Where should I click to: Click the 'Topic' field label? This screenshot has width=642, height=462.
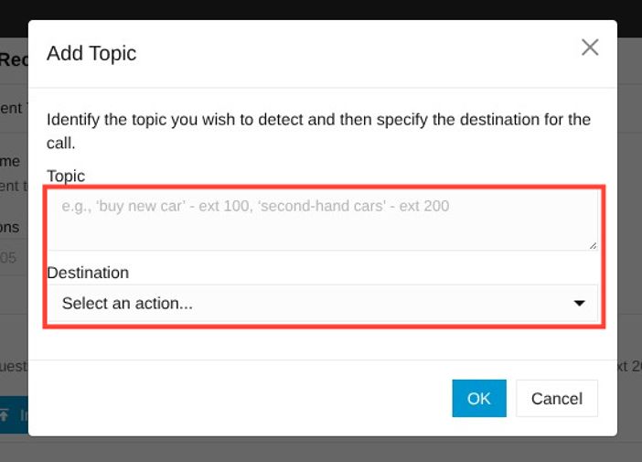click(66, 176)
